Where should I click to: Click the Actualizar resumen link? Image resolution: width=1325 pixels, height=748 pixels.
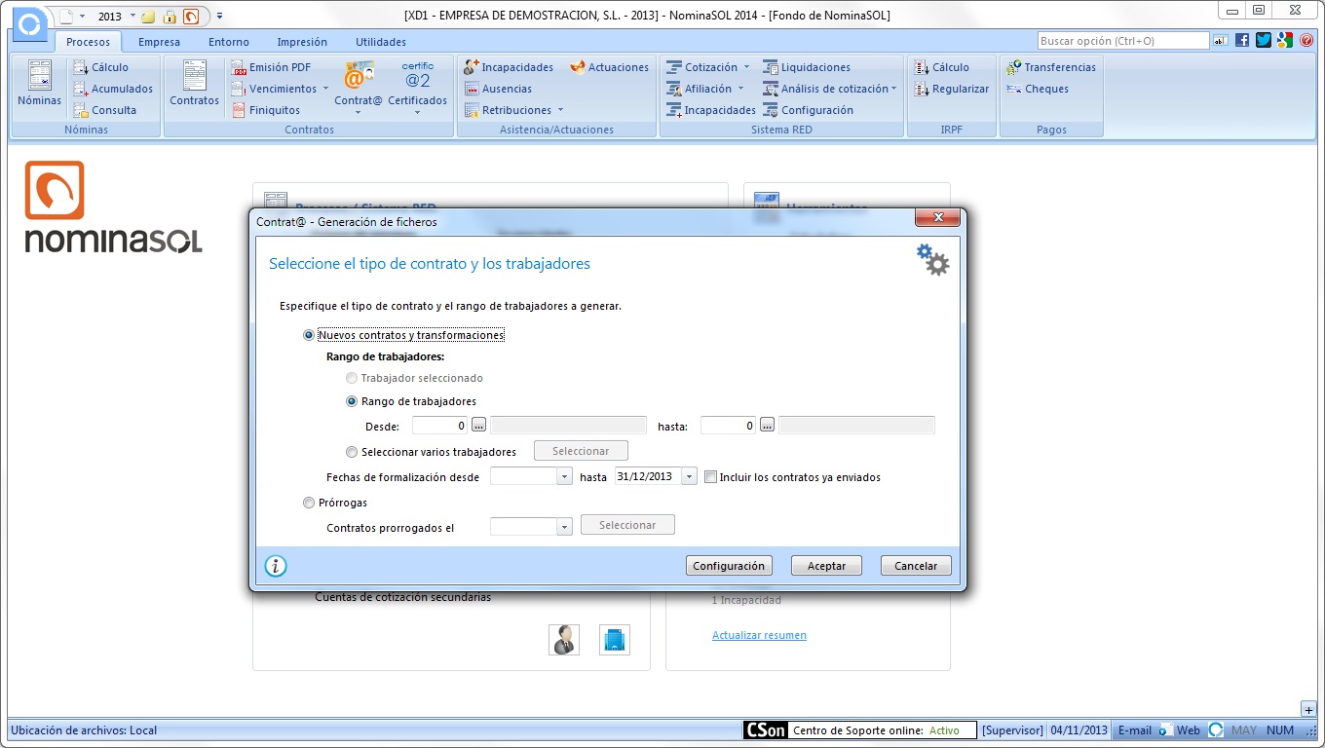point(759,635)
